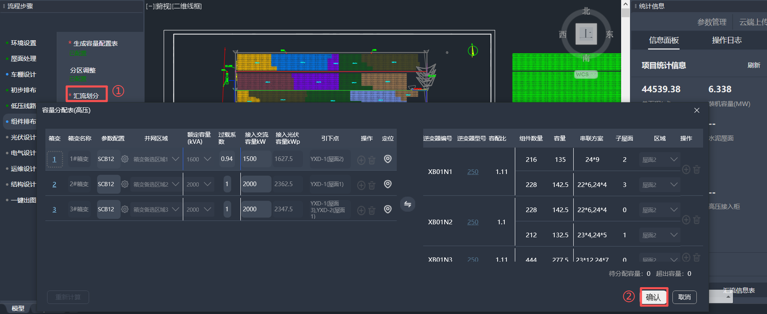Open rated capacity dropdown for 3#箱变
Viewport: 767px width, 314px height.
pyautogui.click(x=207, y=209)
